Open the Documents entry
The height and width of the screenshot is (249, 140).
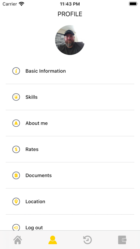coord(70,175)
